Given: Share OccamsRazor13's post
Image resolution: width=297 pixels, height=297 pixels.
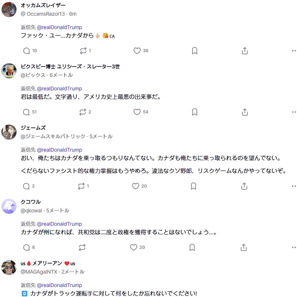Looking at the screenshot, I should (x=245, y=51).
